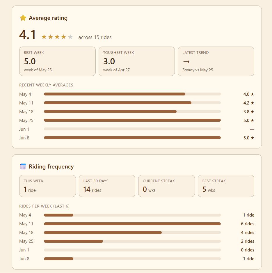This screenshot has height=273, width=272.
Task: Click the May 4 rides-per-week bar
Action: [132, 215]
